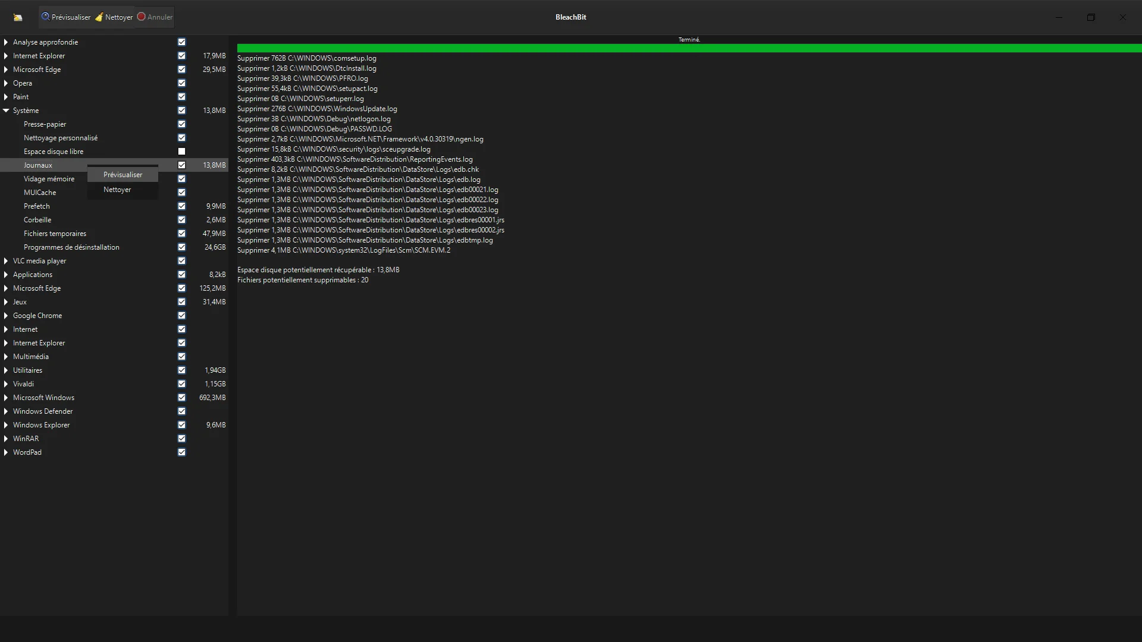Click the edb.log deletion line in results
Image resolution: width=1142 pixels, height=642 pixels.
point(359,180)
